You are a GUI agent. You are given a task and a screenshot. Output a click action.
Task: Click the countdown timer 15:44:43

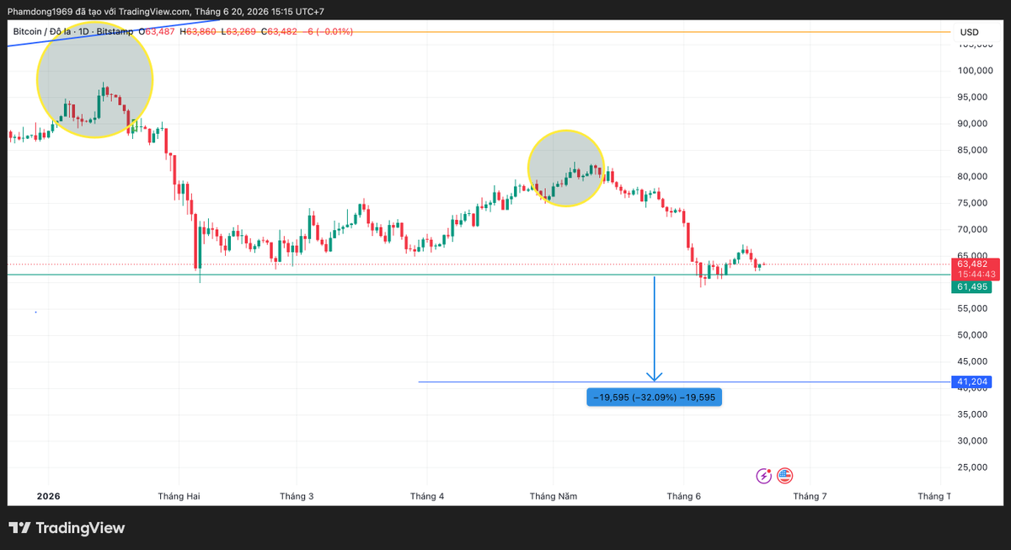976,275
